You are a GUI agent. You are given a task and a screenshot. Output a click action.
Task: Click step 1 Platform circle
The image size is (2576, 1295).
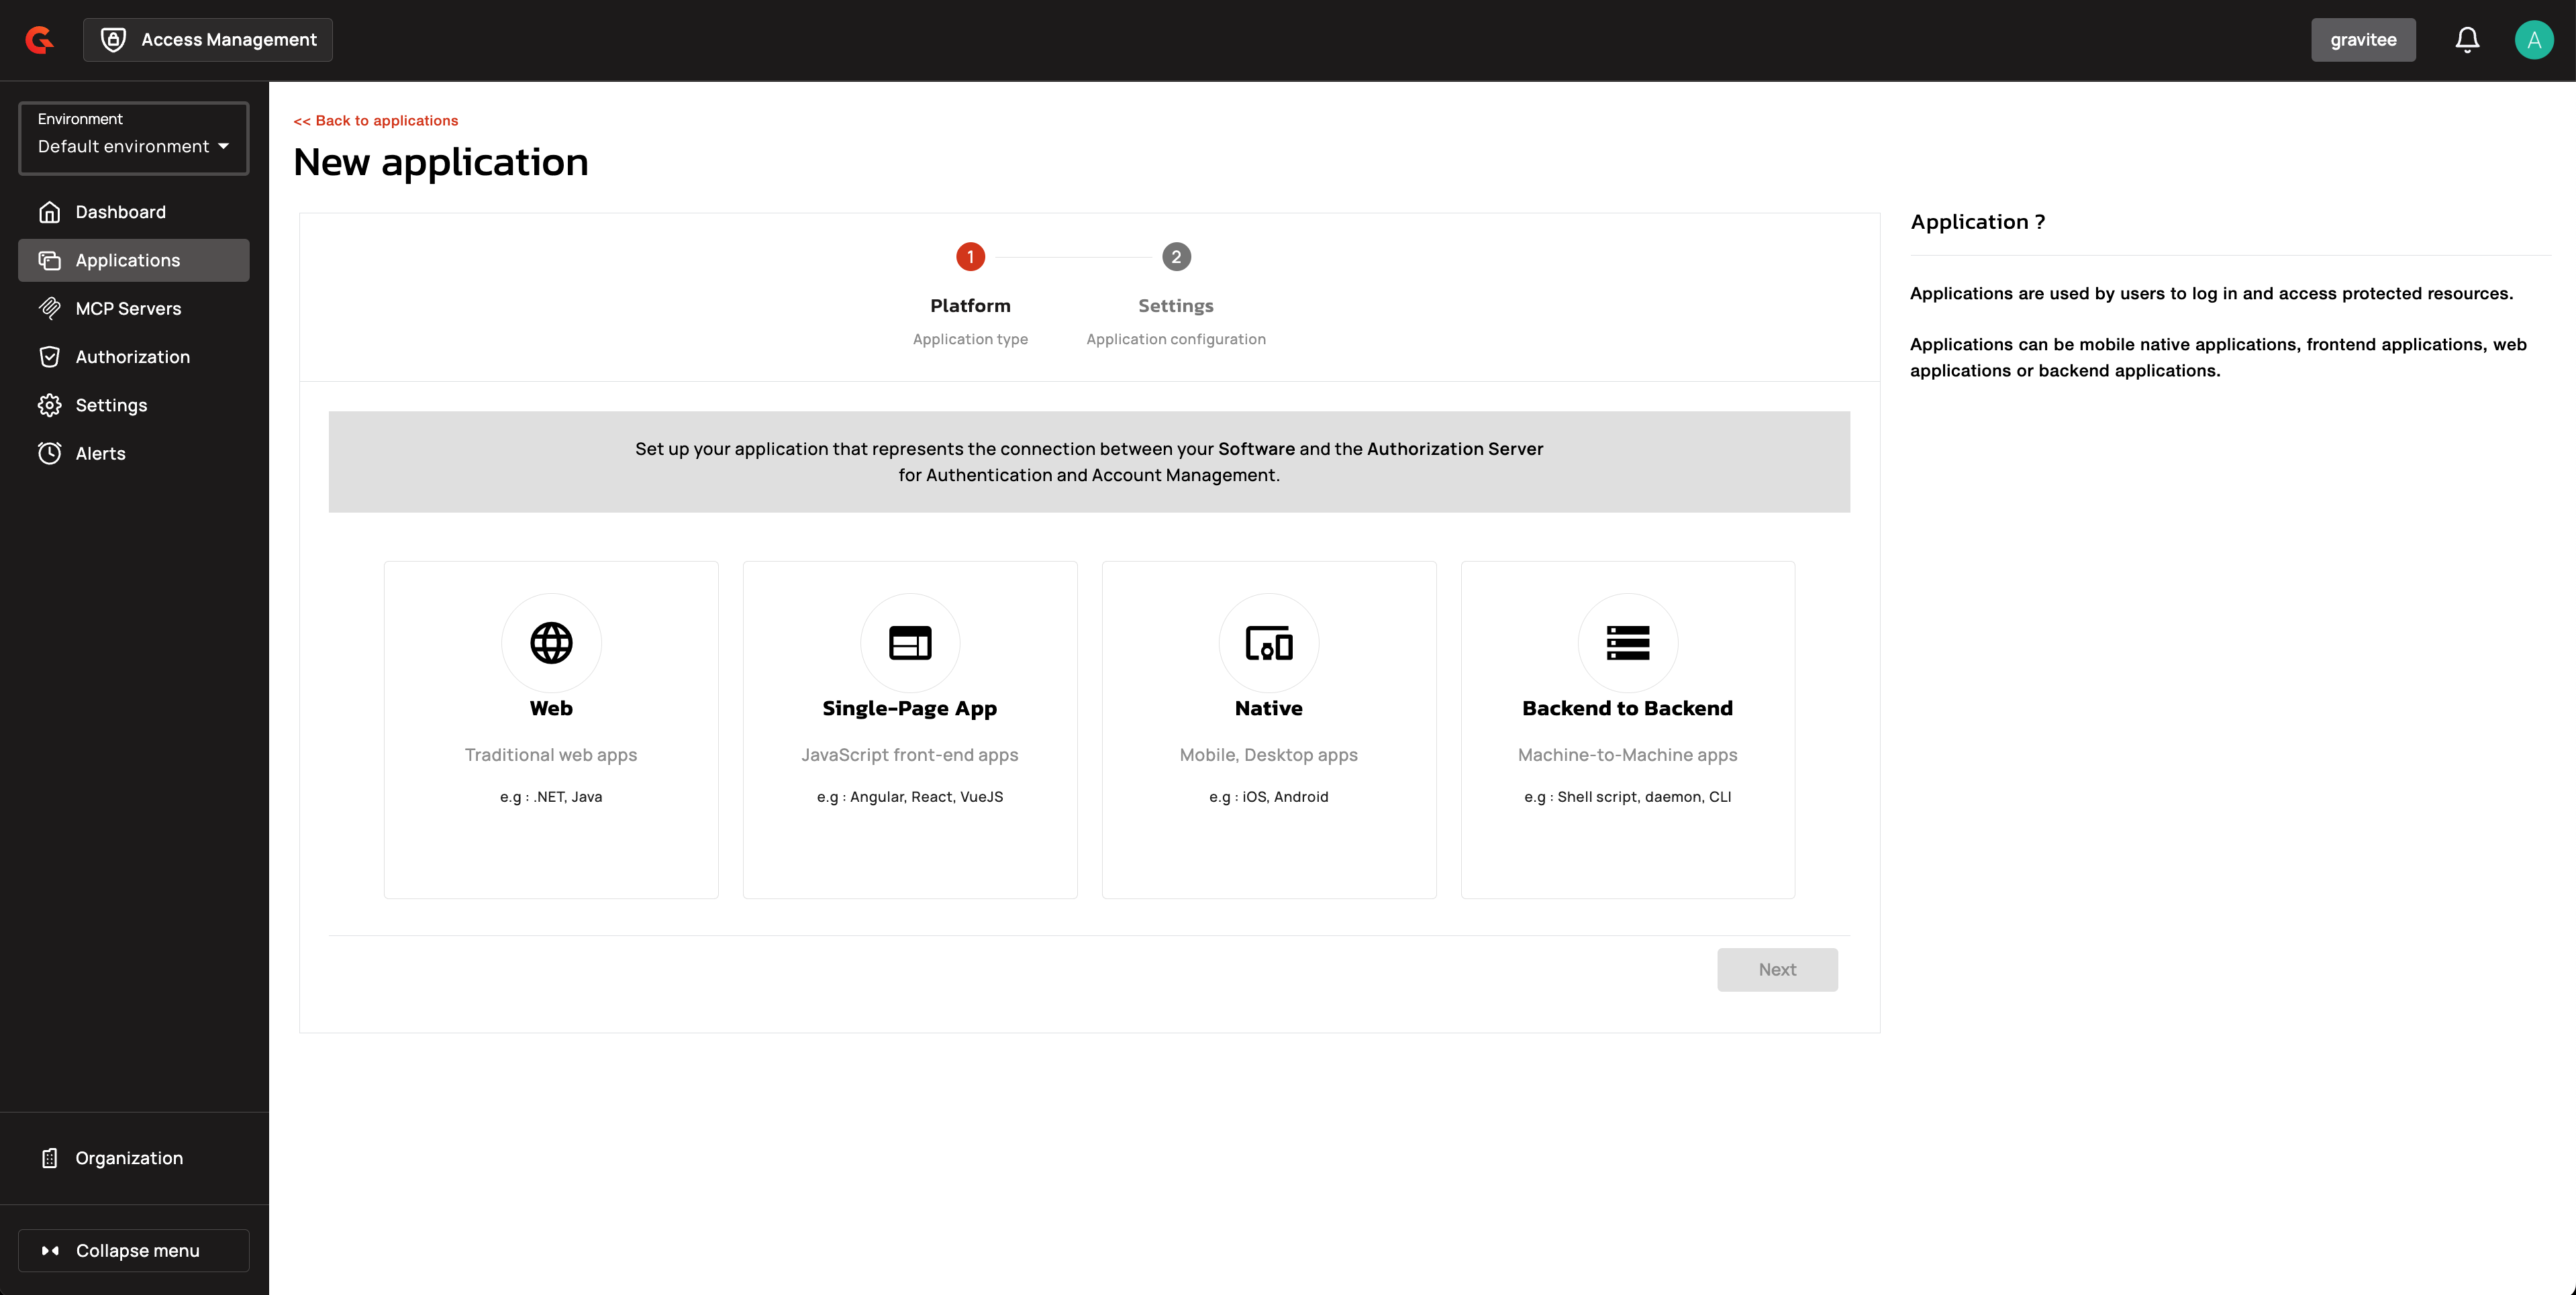tap(970, 257)
